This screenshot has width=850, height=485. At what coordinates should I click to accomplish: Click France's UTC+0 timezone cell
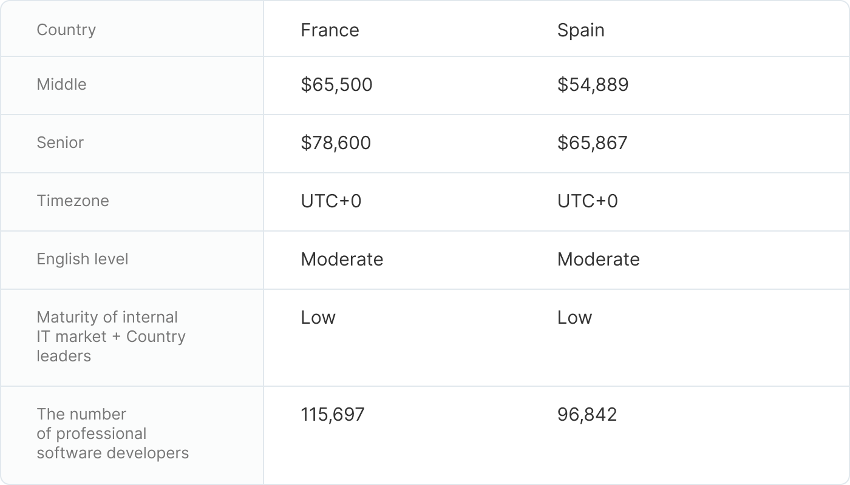(331, 201)
